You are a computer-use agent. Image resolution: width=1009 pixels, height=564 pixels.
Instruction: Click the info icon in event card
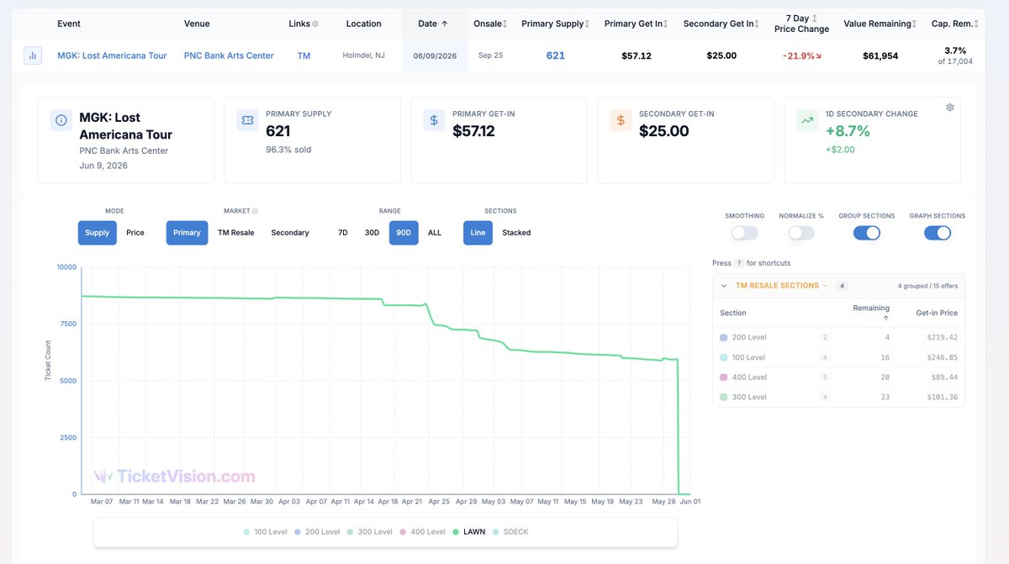pos(61,120)
